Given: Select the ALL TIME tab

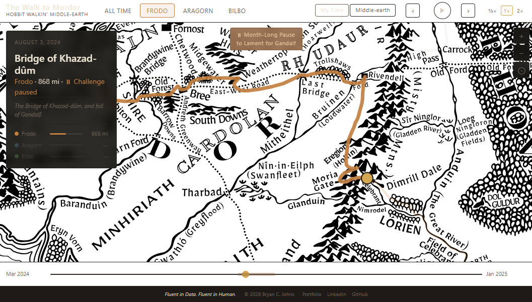Looking at the screenshot, I should pos(118,11).
